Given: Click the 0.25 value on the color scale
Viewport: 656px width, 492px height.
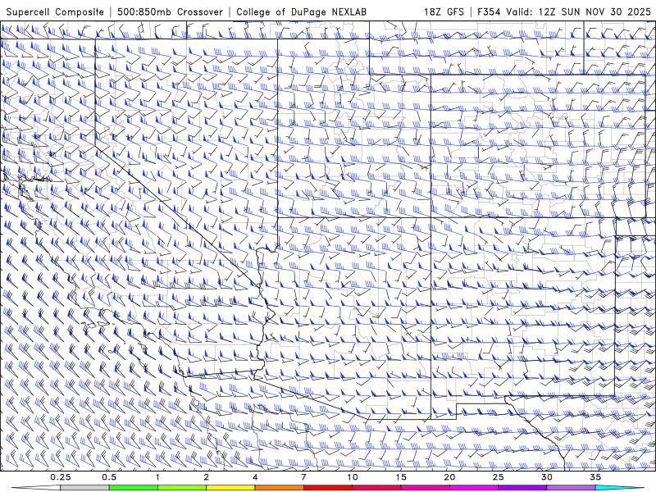Looking at the screenshot, I should click(61, 477).
